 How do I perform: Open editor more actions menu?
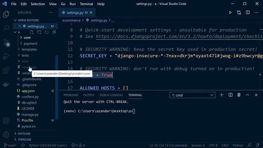pos(256,13)
